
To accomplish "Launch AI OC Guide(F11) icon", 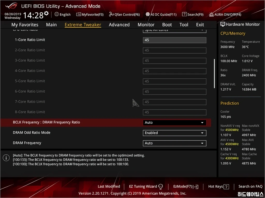I will point(148,14).
